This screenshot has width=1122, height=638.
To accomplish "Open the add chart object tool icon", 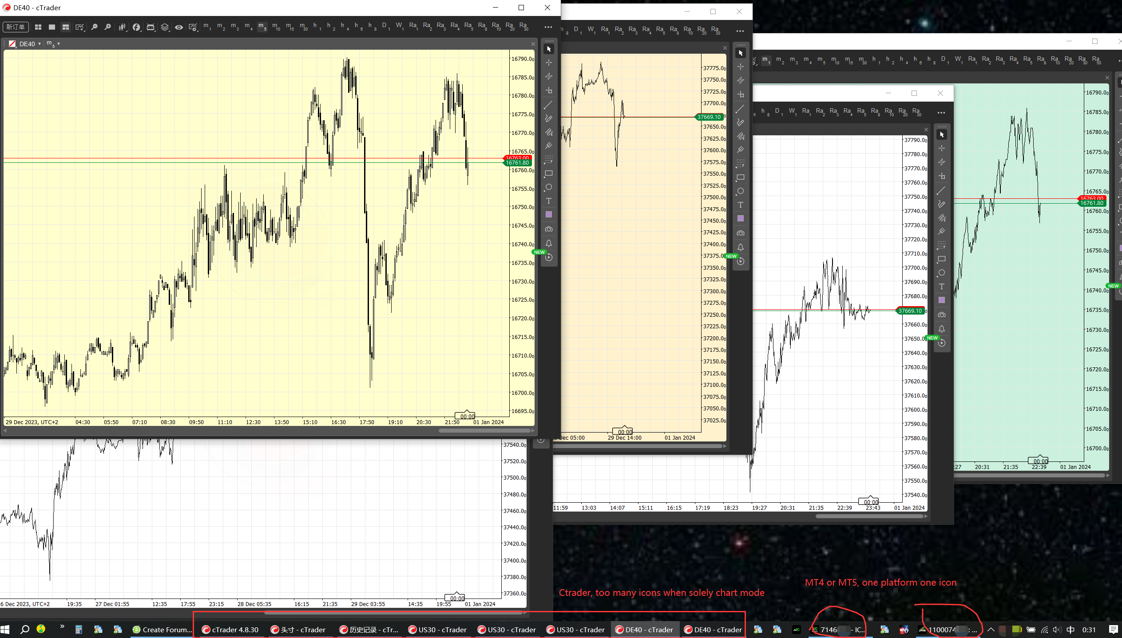I will coord(79,27).
